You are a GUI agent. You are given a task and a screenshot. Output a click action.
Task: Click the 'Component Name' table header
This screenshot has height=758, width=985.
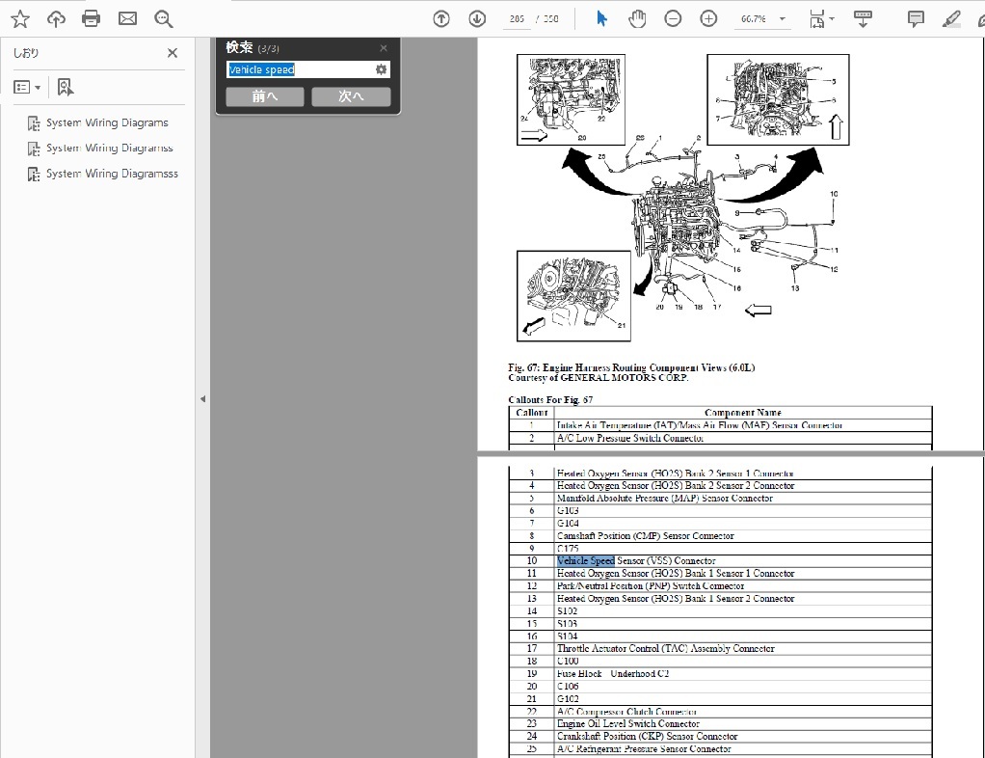point(743,413)
